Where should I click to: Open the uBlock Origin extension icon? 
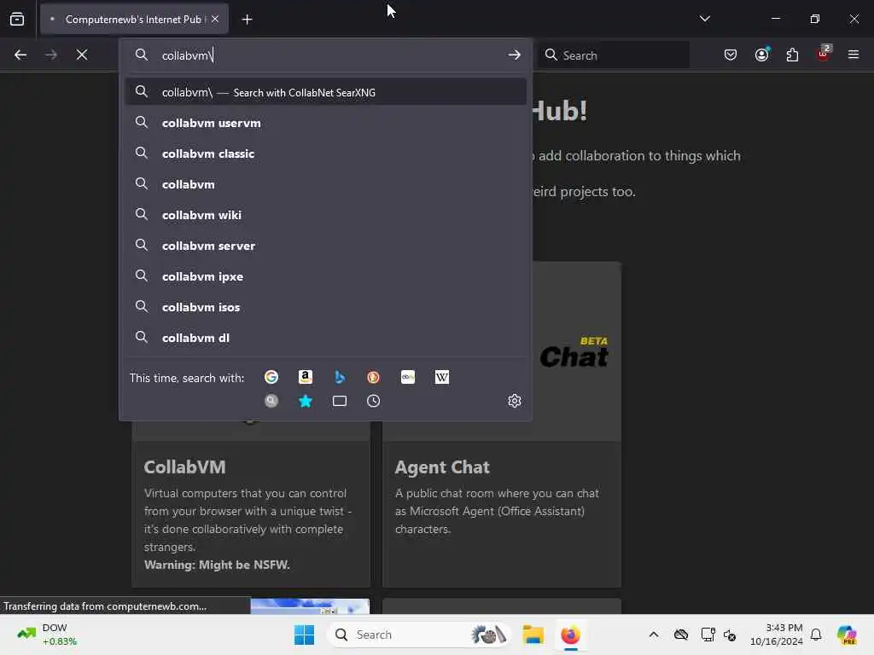tap(824, 55)
